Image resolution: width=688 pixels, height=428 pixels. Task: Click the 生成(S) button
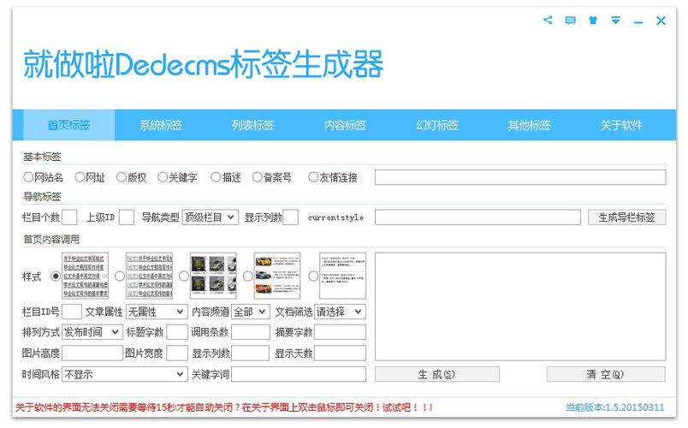pos(437,374)
